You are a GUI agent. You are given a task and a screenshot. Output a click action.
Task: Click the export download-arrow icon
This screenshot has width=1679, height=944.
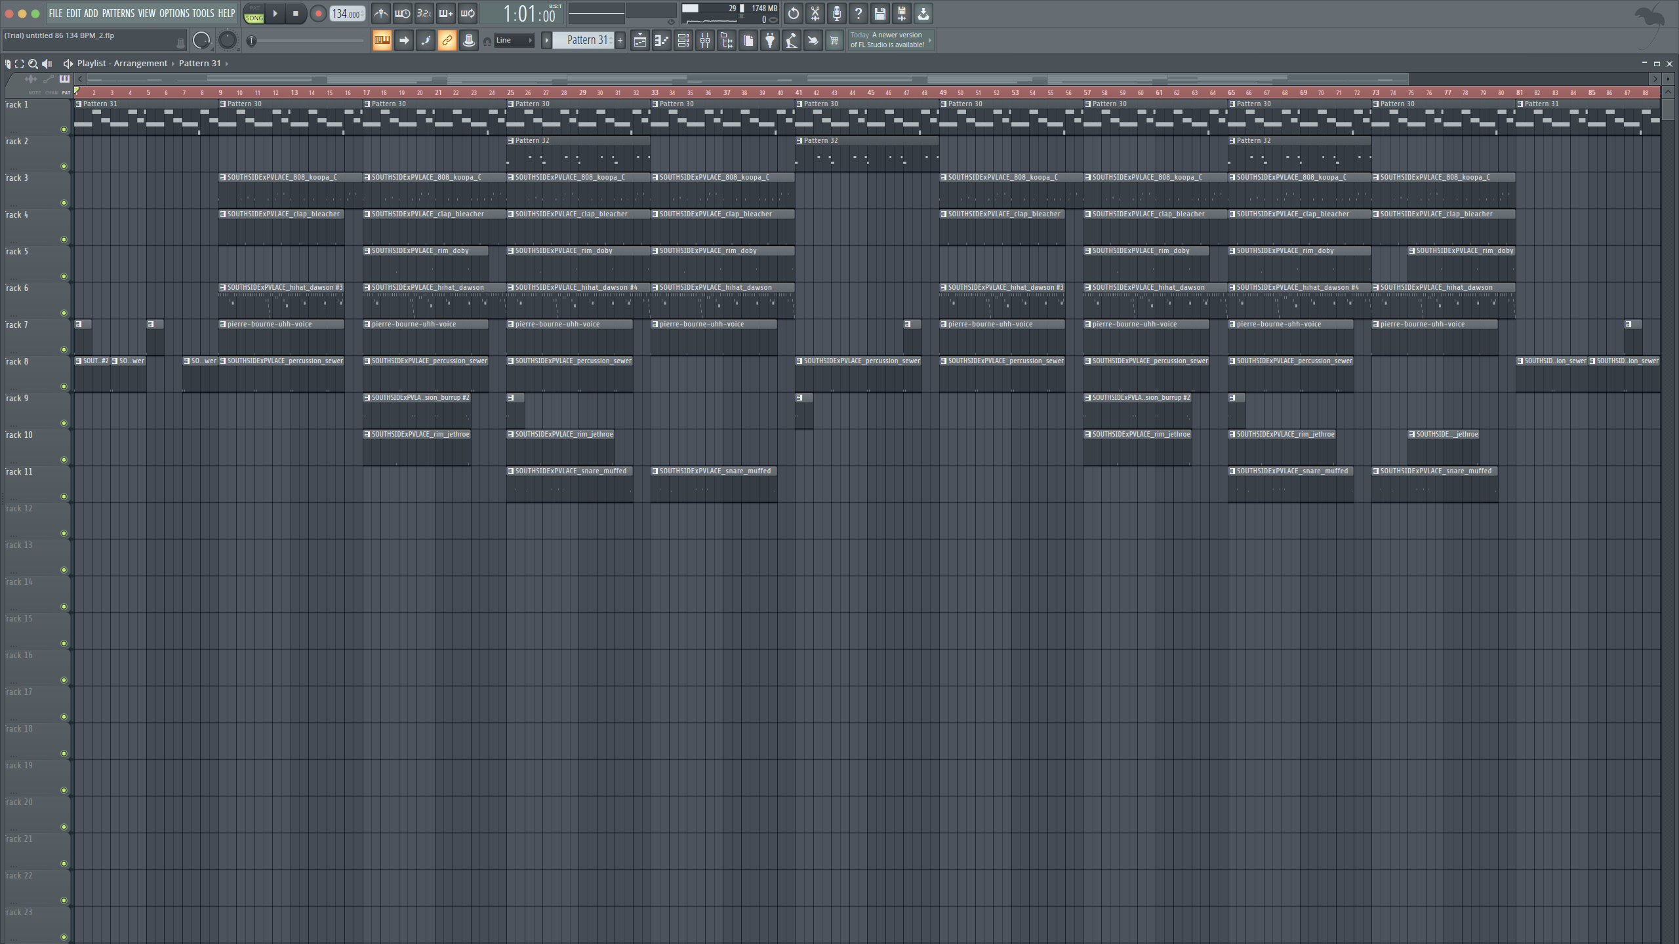(923, 14)
